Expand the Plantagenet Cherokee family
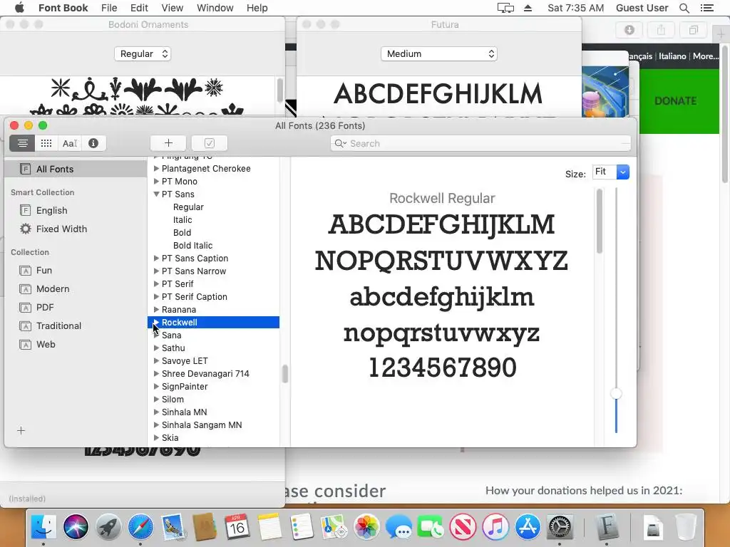This screenshot has width=730, height=547. coord(156,168)
